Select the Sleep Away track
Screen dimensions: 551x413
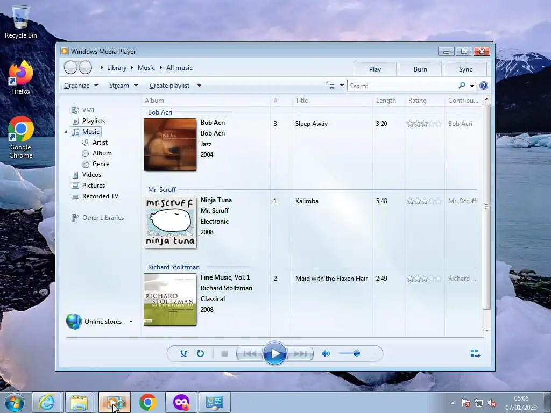coord(312,124)
